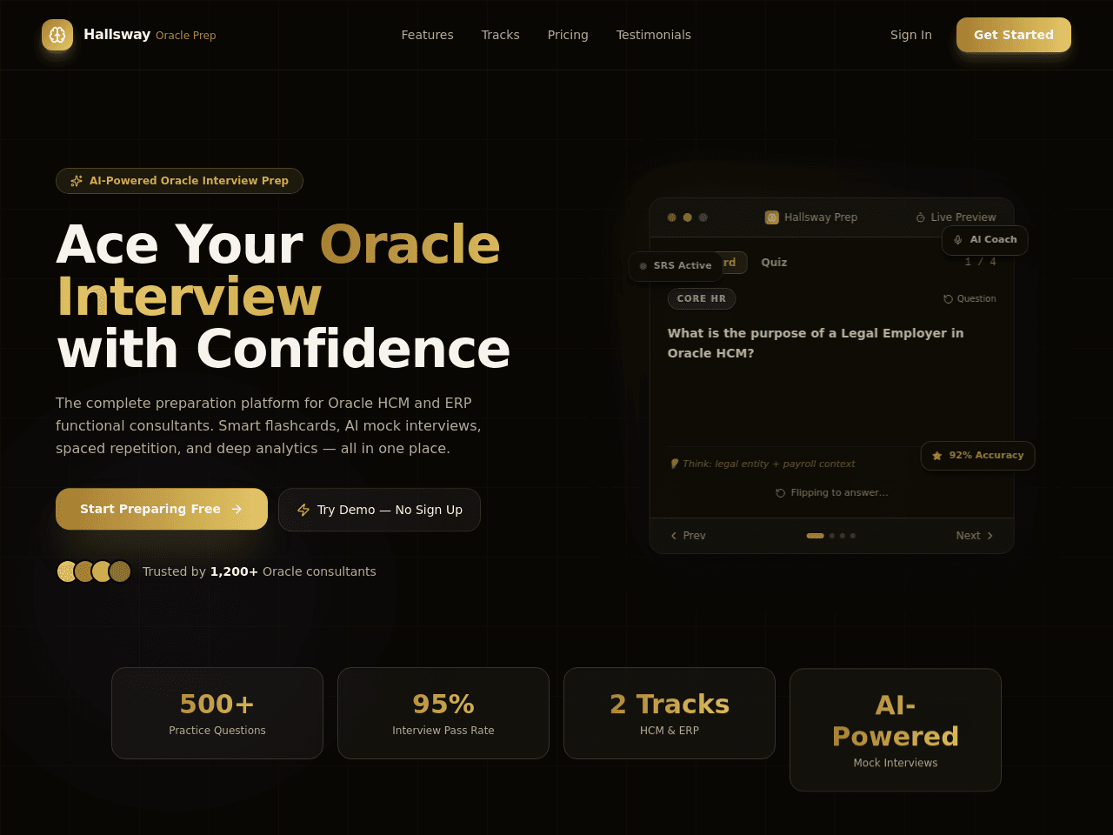Click the 'Trusted by 1,200+ Oracle consultants' text

259,571
